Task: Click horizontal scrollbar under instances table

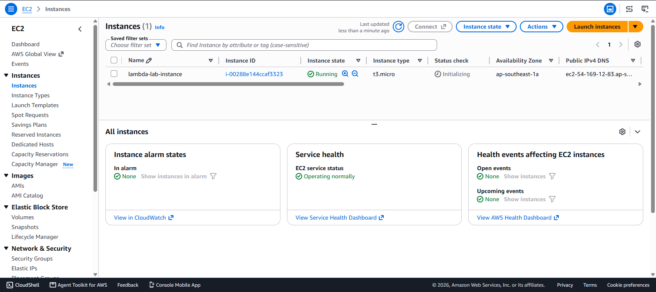Action: [228, 84]
